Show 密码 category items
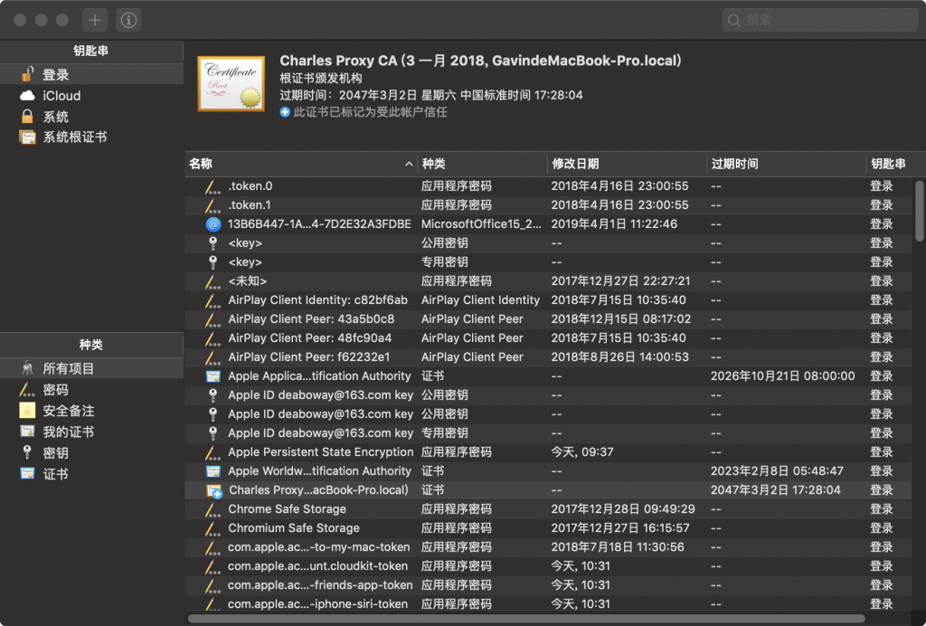Screen dimensions: 926x626 55,390
